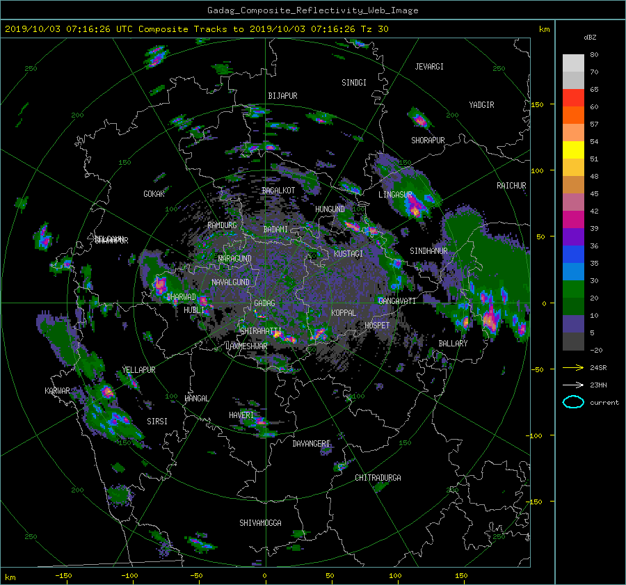Click the UTC Composite Tracks timestamp header
Image resolution: width=626 pixels, height=585 pixels.
[x=196, y=29]
